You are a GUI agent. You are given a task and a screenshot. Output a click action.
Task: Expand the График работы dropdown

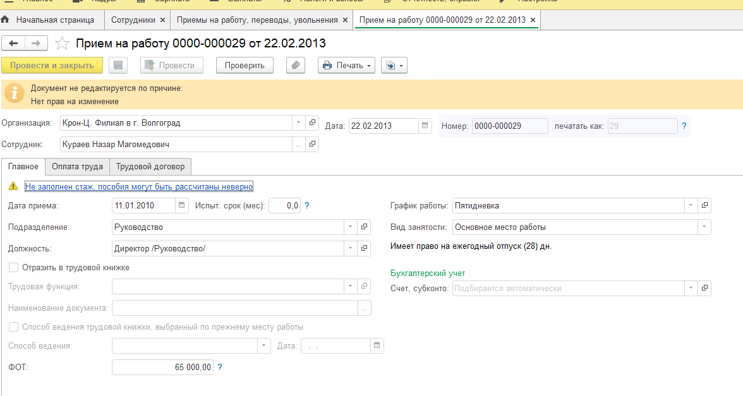[691, 206]
